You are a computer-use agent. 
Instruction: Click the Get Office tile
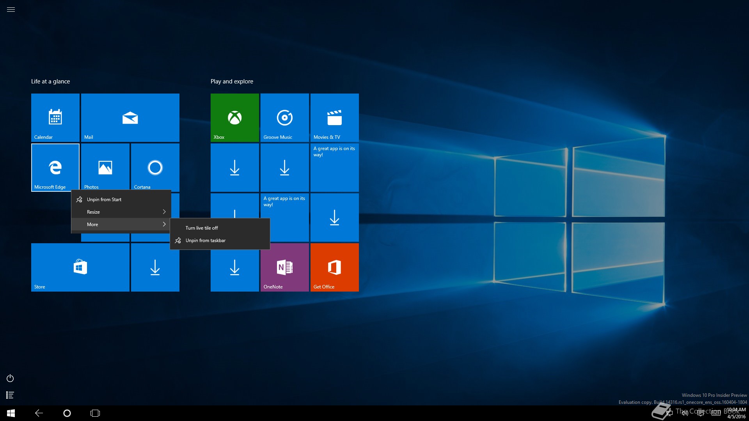pos(334,267)
